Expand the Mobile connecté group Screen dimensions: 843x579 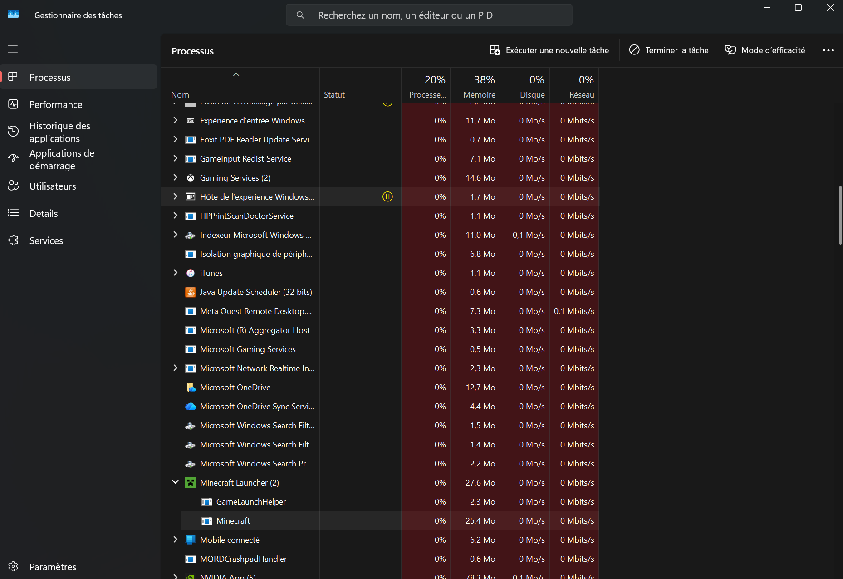tap(175, 540)
